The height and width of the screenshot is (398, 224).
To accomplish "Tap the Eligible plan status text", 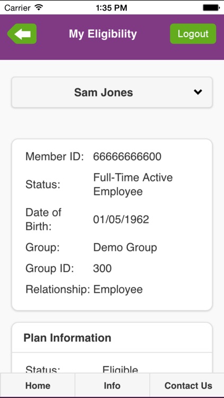I will pos(120,369).
